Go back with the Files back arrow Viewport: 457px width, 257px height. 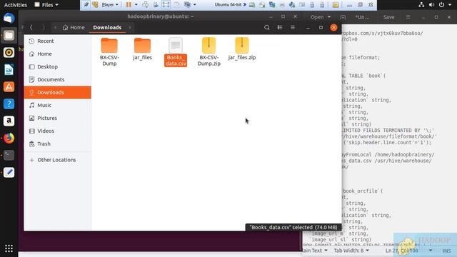click(x=31, y=27)
